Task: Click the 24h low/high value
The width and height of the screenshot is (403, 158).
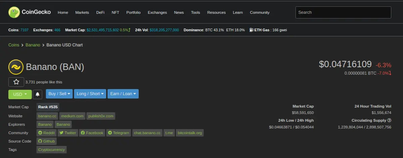Action: 291,127
